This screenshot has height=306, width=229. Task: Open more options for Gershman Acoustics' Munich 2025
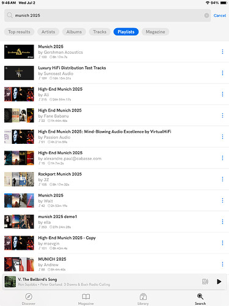[x=222, y=51]
